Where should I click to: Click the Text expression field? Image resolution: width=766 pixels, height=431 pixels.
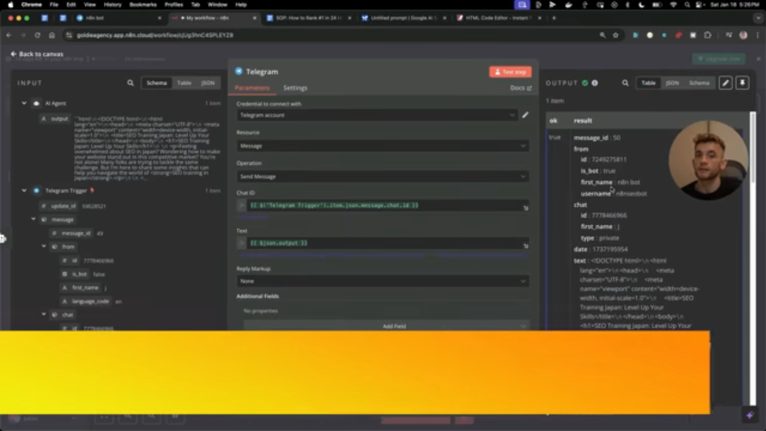click(x=384, y=243)
